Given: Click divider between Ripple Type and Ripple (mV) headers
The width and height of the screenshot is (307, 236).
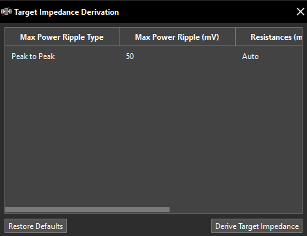Looking at the screenshot, I should tap(119, 37).
